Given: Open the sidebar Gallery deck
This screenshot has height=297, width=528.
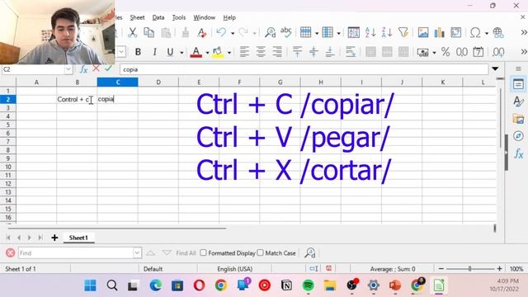Looking at the screenshot, I should [x=518, y=119].
